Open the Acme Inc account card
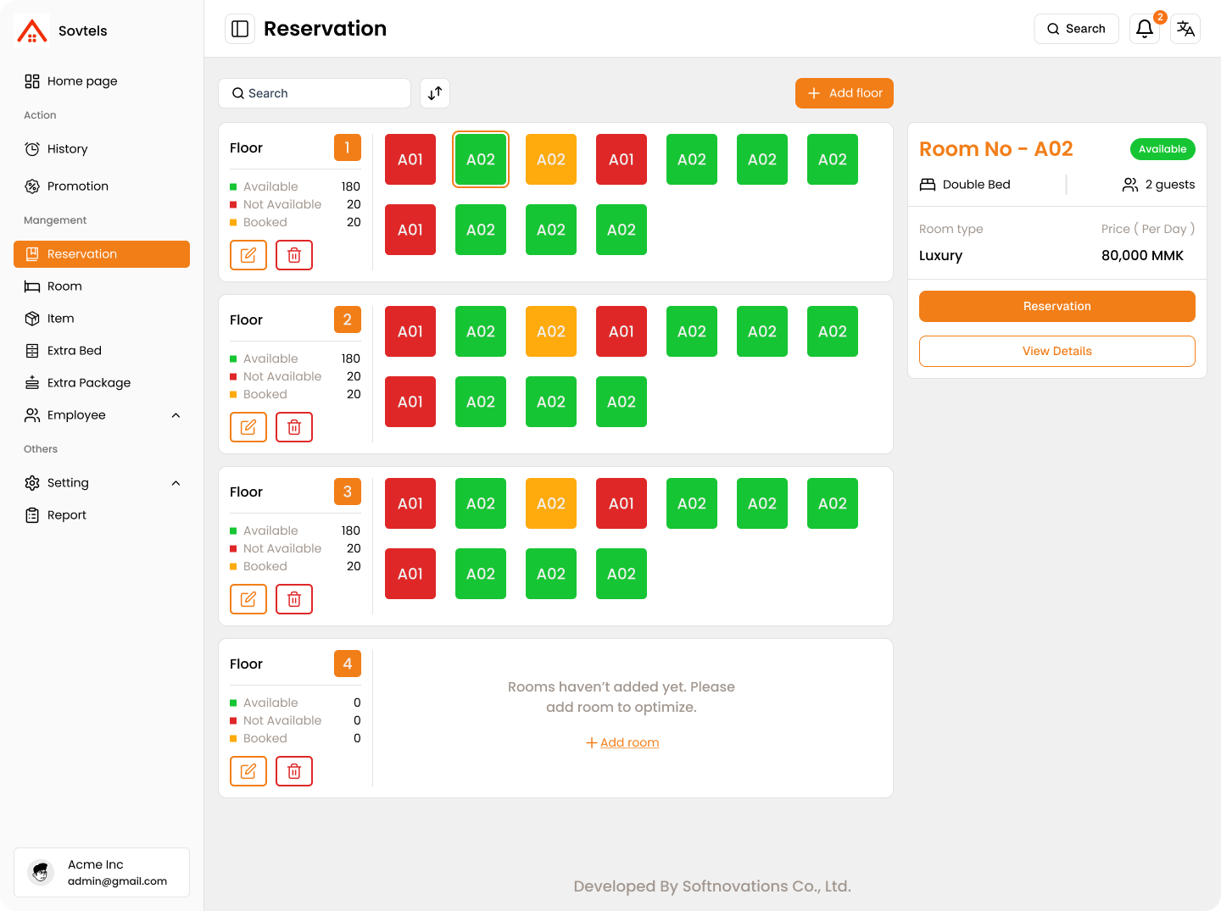This screenshot has height=911, width=1221. (x=102, y=872)
